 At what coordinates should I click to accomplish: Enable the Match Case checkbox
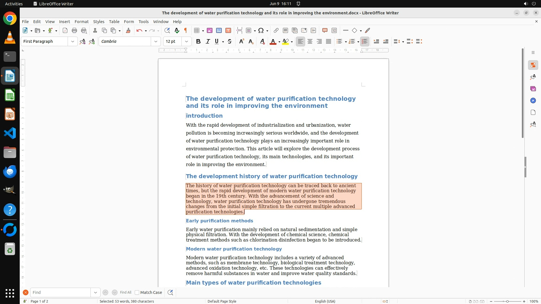(x=137, y=292)
